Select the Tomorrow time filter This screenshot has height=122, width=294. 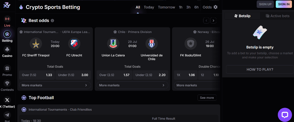tap(166, 7)
